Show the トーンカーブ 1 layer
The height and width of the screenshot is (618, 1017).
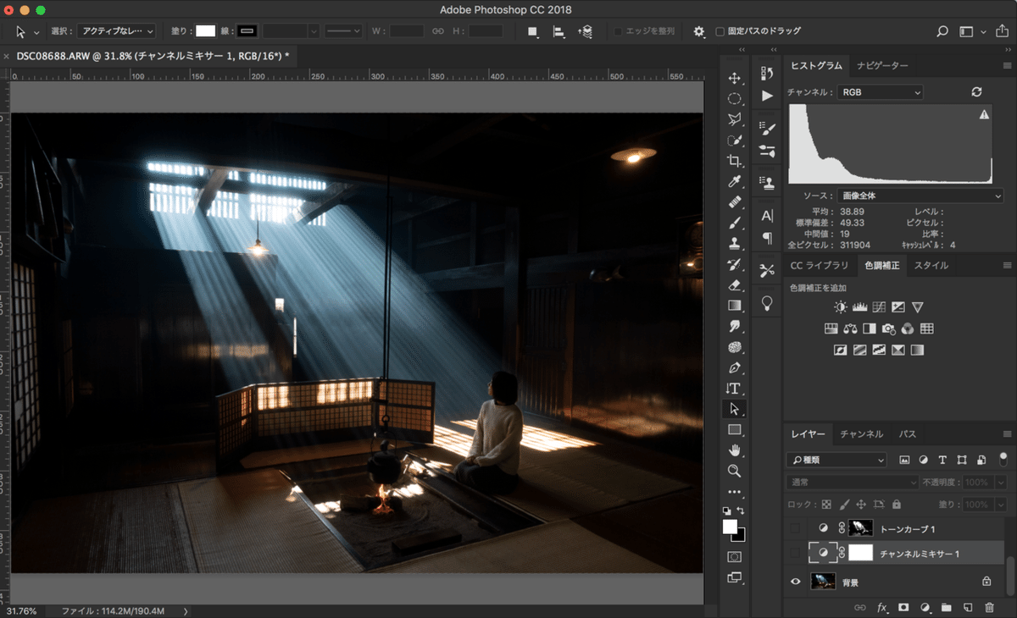pyautogui.click(x=795, y=528)
